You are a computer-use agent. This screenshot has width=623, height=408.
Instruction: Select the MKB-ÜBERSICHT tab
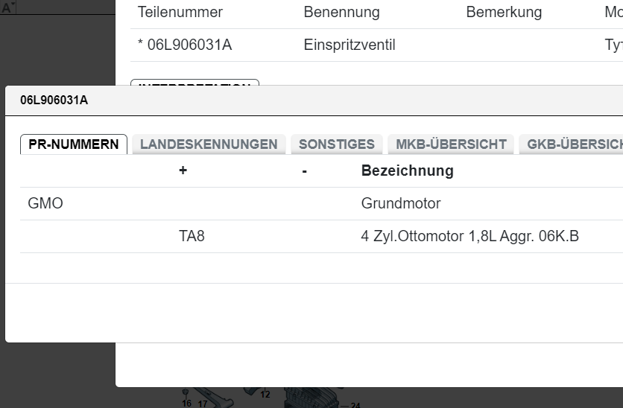(x=451, y=144)
